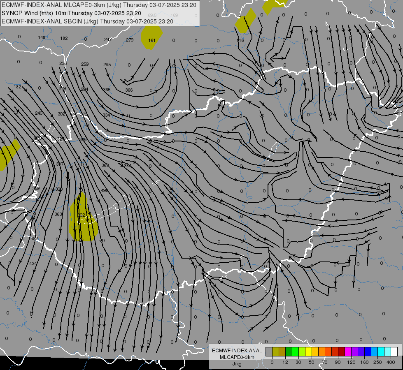This screenshot has width=403, height=370.
Task: Click legend tick label '400'
Action: pyautogui.click(x=390, y=362)
